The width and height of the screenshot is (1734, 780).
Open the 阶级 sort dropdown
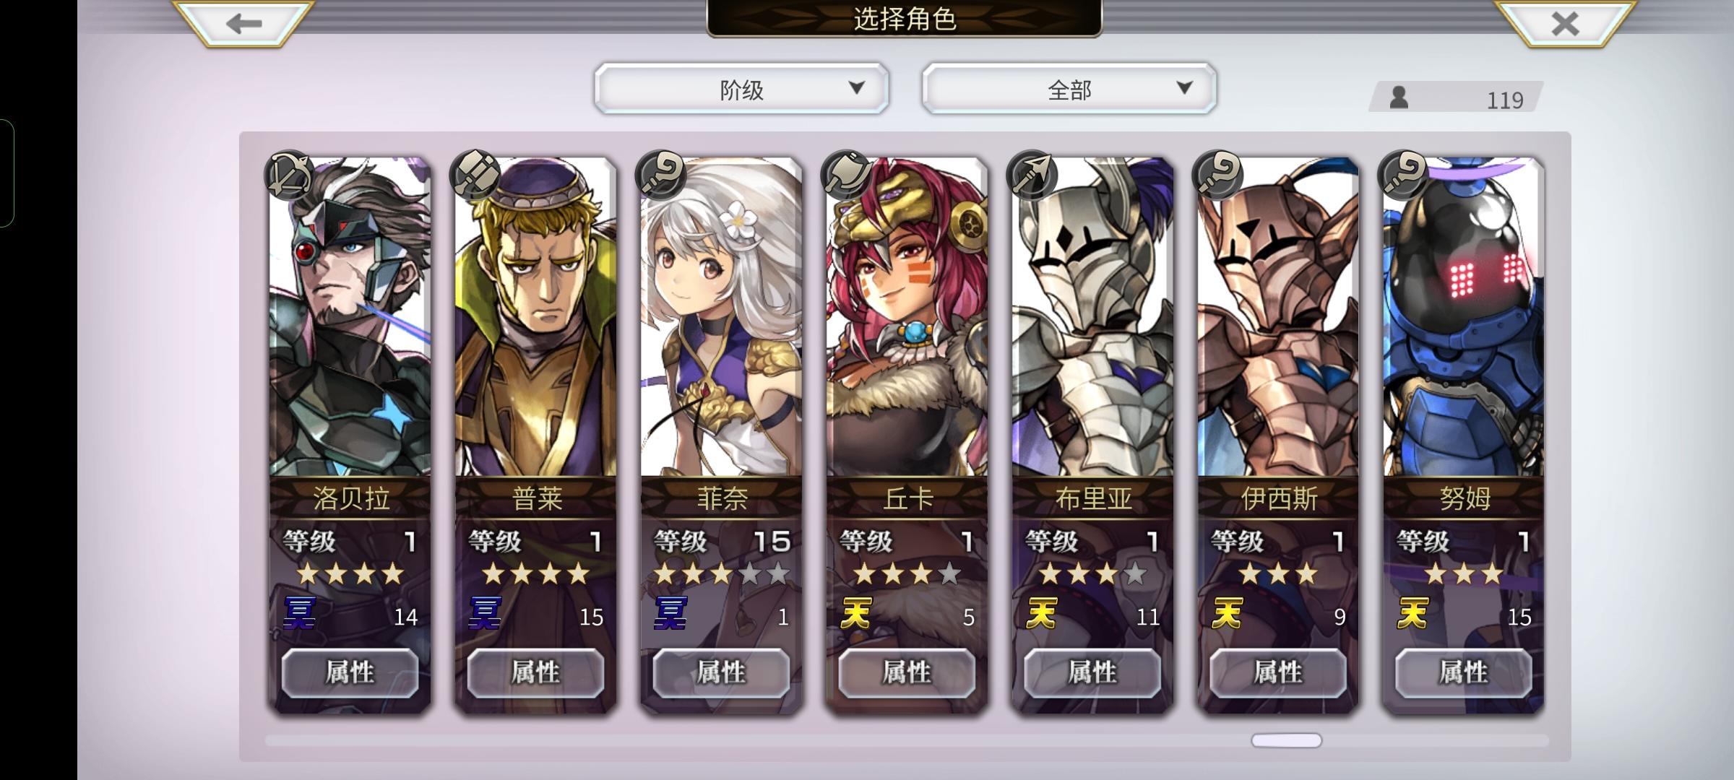pyautogui.click(x=741, y=89)
